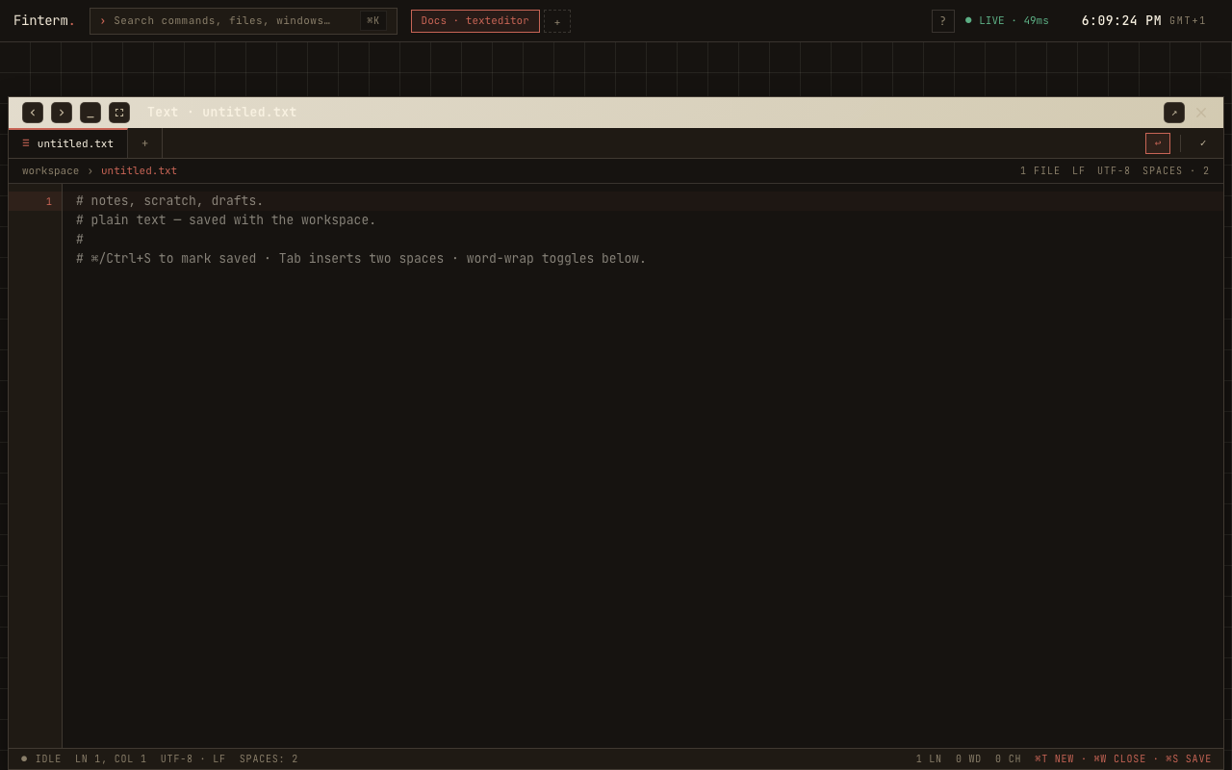Pop out the editor window with the arrow icon
The image size is (1232, 770).
(1174, 113)
